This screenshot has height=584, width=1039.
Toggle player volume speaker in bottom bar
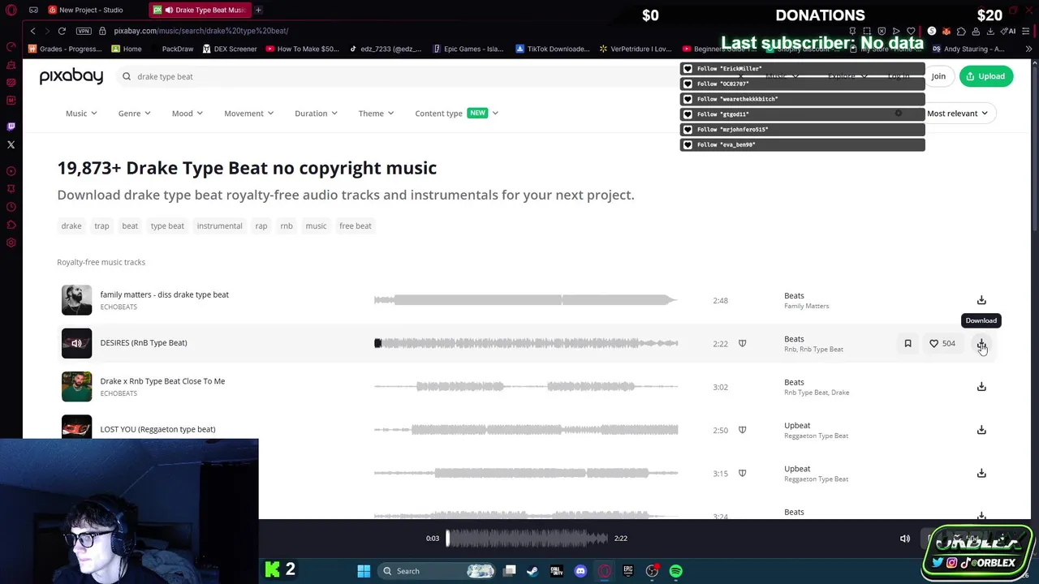click(905, 539)
